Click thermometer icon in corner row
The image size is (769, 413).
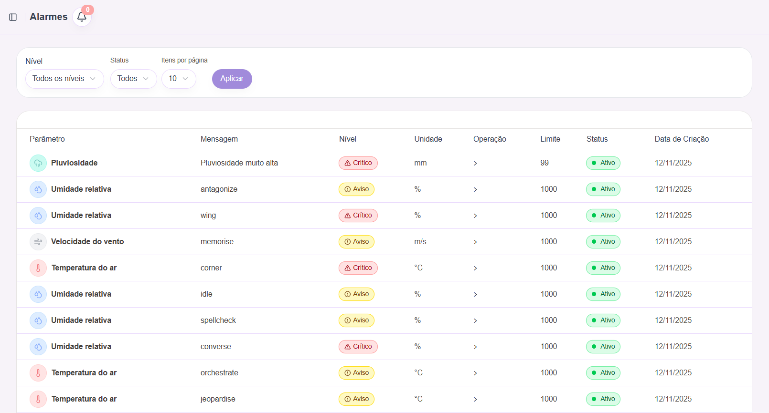[x=38, y=268]
